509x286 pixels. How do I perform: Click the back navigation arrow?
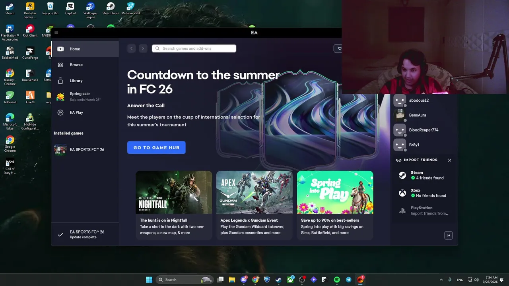(x=131, y=48)
